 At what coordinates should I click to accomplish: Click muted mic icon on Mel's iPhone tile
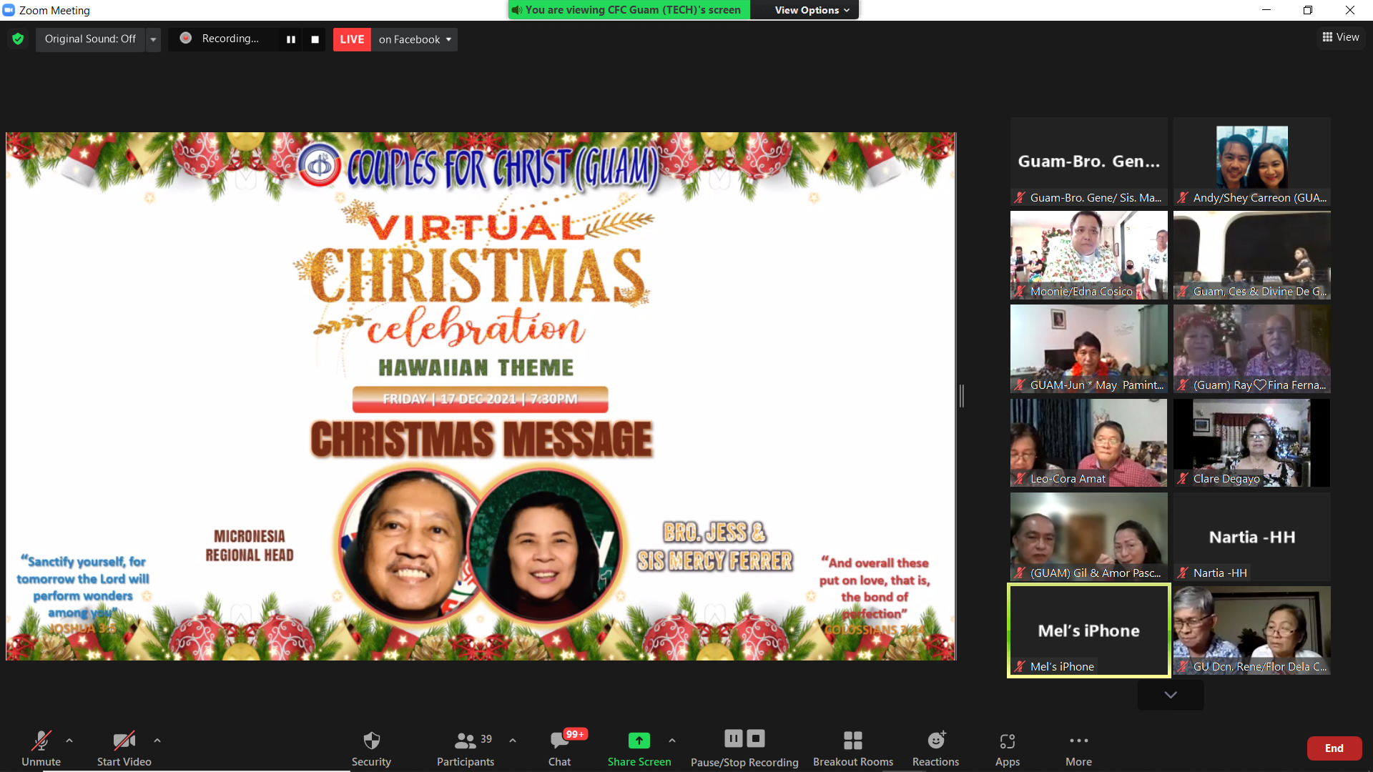coord(1020,666)
